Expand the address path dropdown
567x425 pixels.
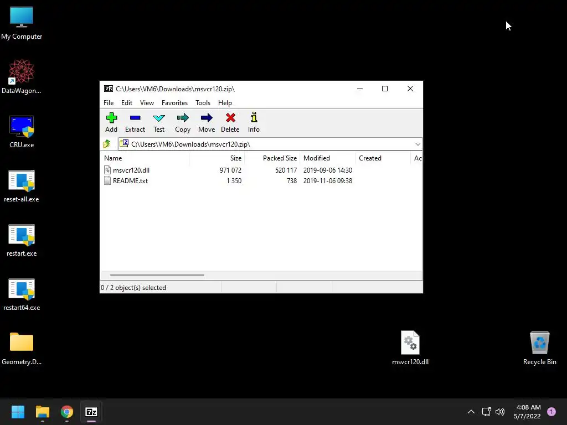(x=417, y=144)
